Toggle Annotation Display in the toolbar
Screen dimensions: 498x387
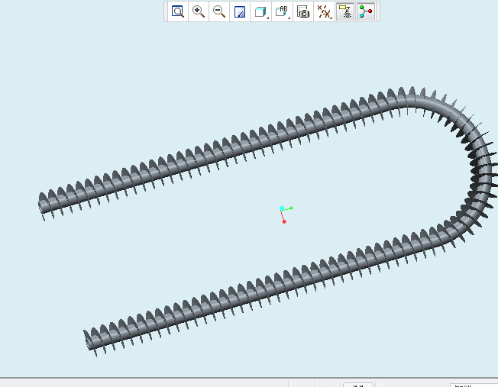click(344, 11)
